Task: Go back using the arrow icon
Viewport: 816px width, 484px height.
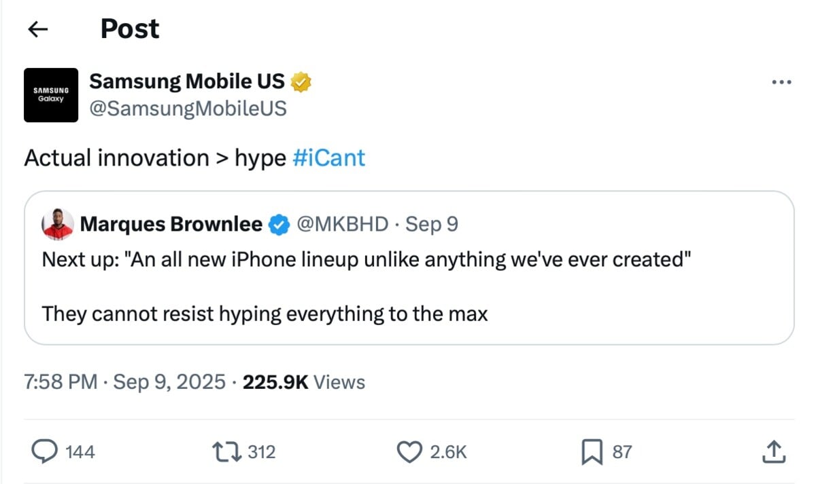Action: (x=38, y=29)
